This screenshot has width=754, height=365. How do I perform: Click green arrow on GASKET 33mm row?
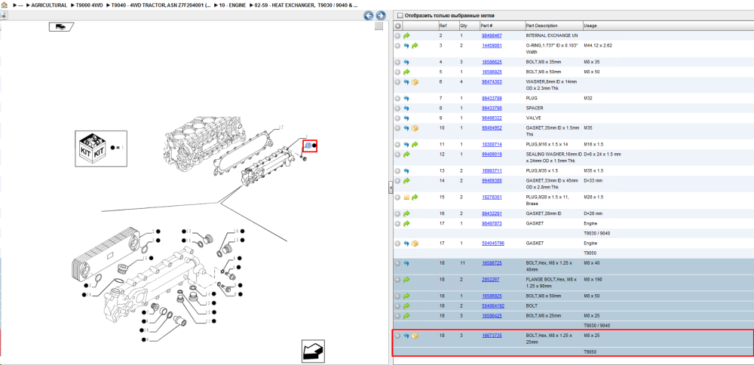tap(406, 181)
